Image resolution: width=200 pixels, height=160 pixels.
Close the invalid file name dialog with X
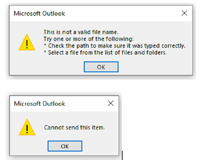point(184,14)
